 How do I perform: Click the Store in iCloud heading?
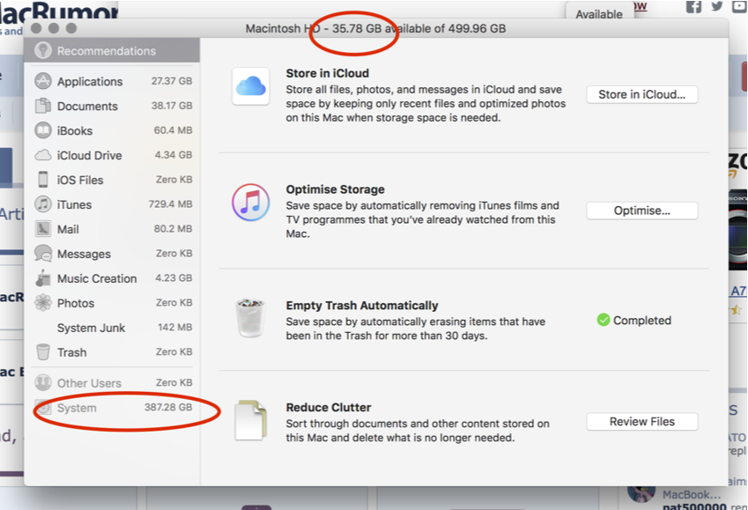[327, 73]
